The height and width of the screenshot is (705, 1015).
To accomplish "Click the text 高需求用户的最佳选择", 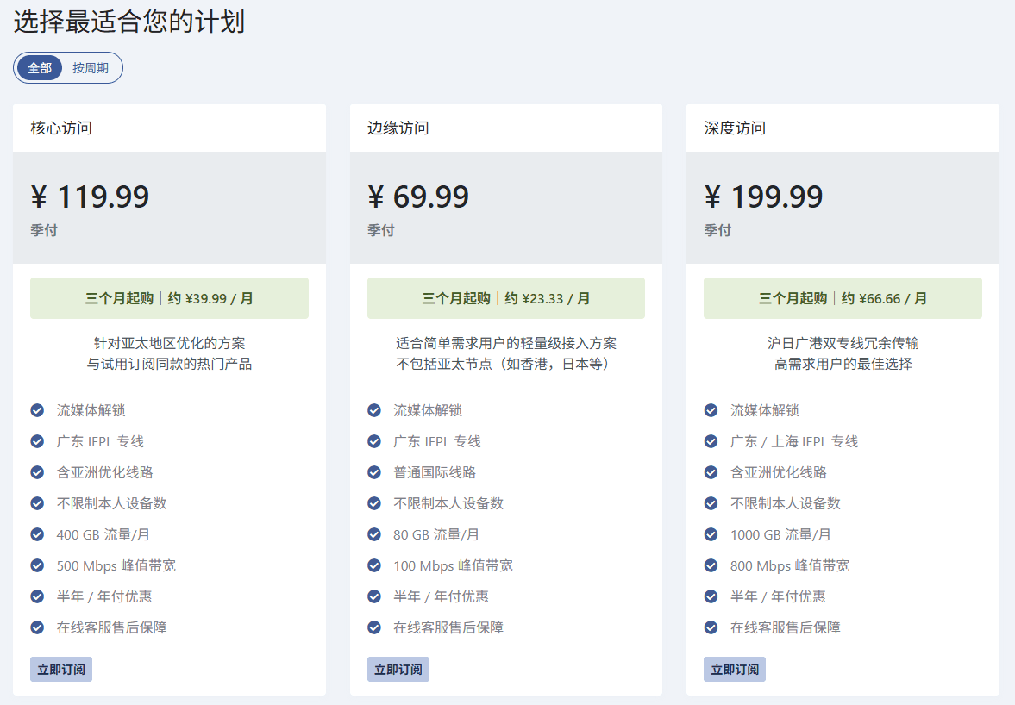I will 843,365.
